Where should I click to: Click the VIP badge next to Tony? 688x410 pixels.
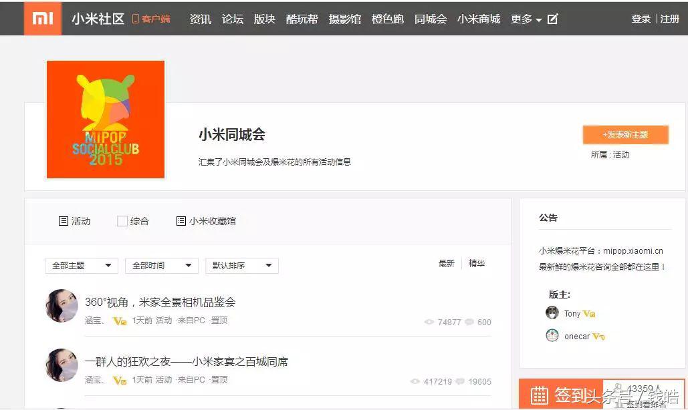(x=589, y=314)
